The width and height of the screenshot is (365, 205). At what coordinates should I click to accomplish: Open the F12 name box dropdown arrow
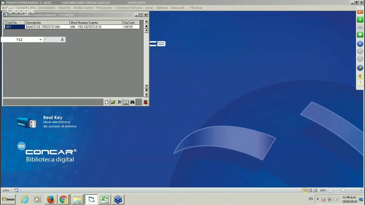click(x=40, y=40)
